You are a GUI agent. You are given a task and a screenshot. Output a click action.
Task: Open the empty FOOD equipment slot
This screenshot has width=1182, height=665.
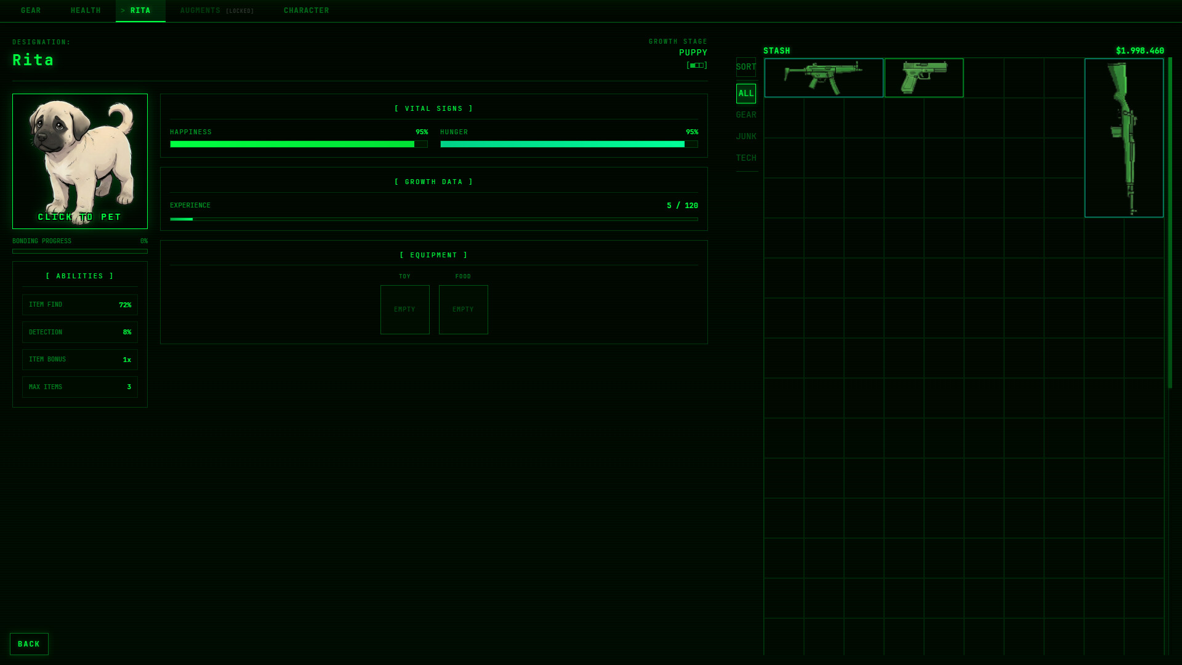(463, 310)
